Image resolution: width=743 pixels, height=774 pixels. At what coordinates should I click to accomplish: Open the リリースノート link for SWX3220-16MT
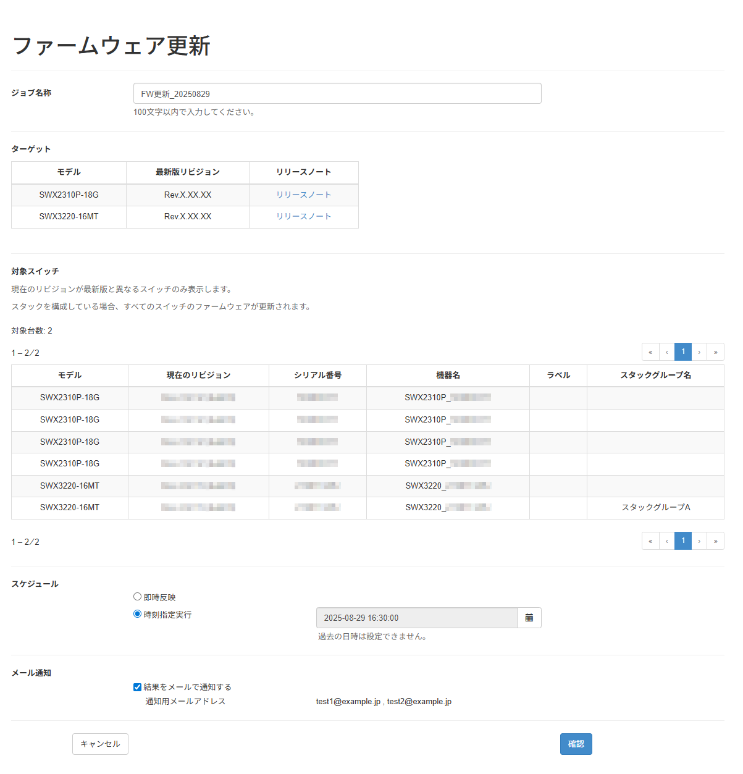[303, 216]
